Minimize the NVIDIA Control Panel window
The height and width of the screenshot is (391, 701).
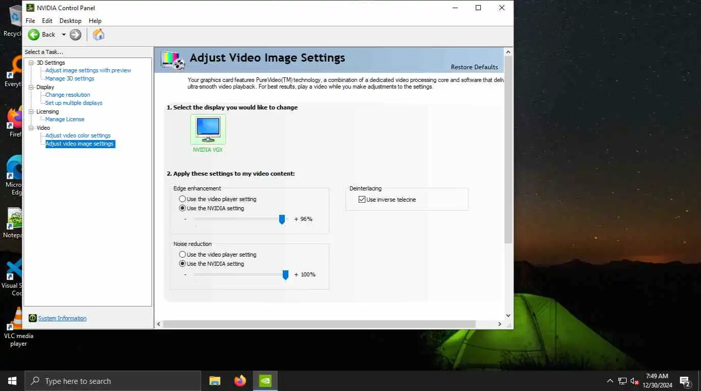[x=454, y=8]
